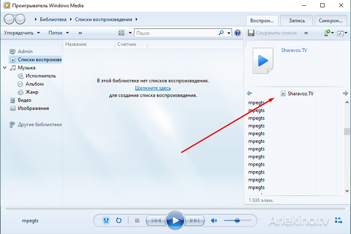Click the Сохранить список button
Image resolution: width=351 pixels, height=234 pixels.
[x=276, y=33]
